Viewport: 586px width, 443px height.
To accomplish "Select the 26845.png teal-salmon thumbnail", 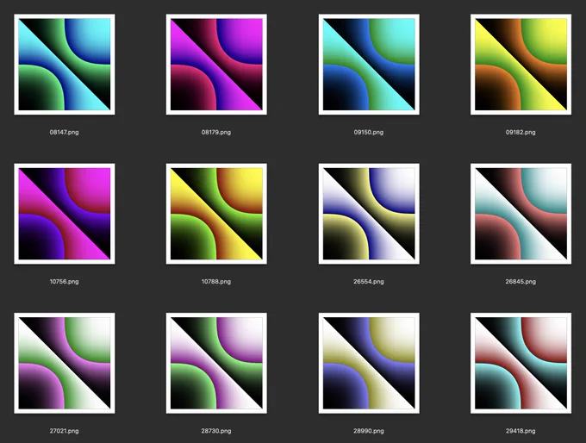I will pyautogui.click(x=521, y=214).
